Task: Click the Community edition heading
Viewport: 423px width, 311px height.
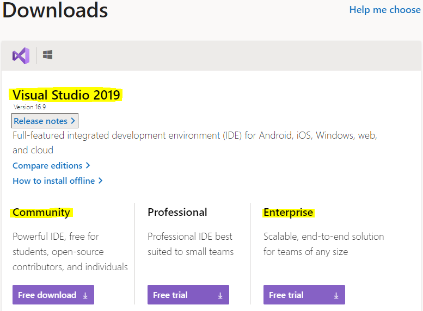Action: [41, 213]
